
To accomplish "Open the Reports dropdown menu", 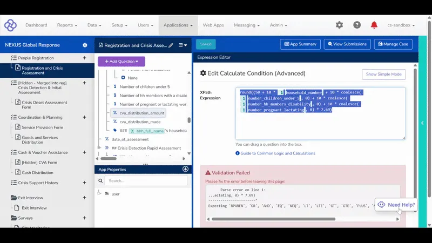I will [x=67, y=25].
